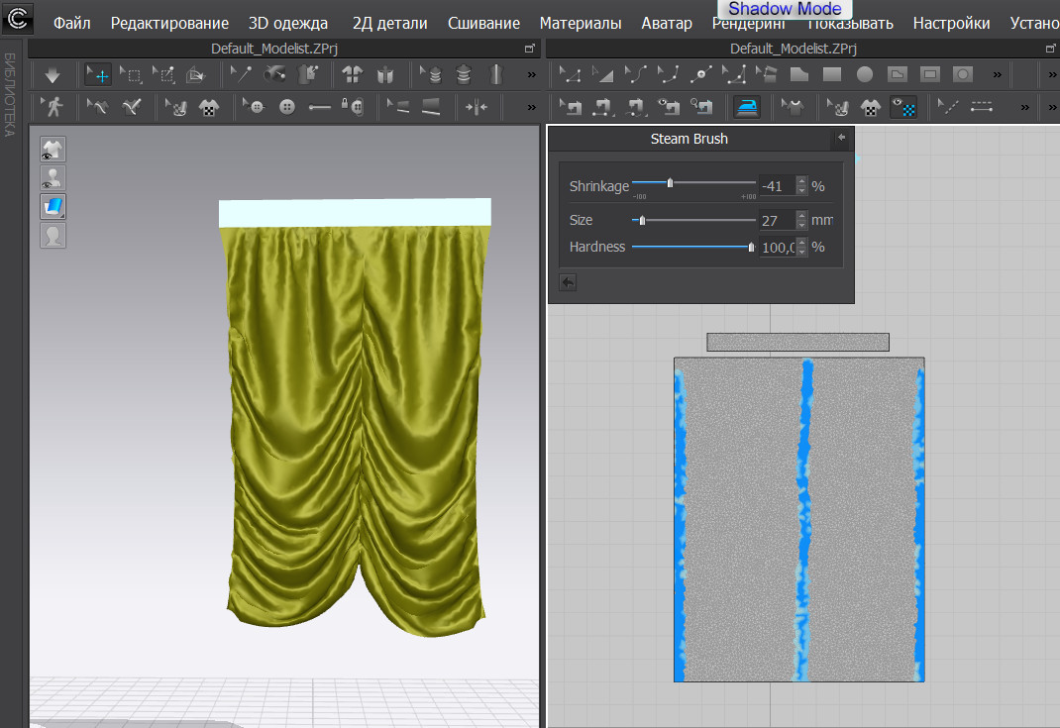This screenshot has width=1060, height=728.
Task: Click the Size value input field
Action: (776, 221)
